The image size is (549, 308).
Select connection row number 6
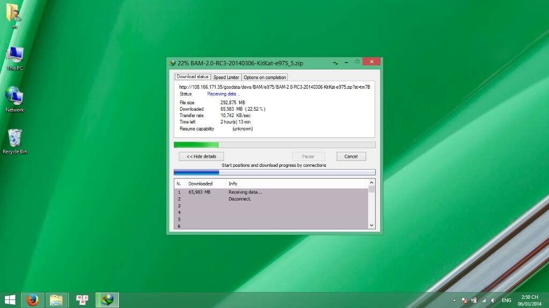click(x=271, y=226)
